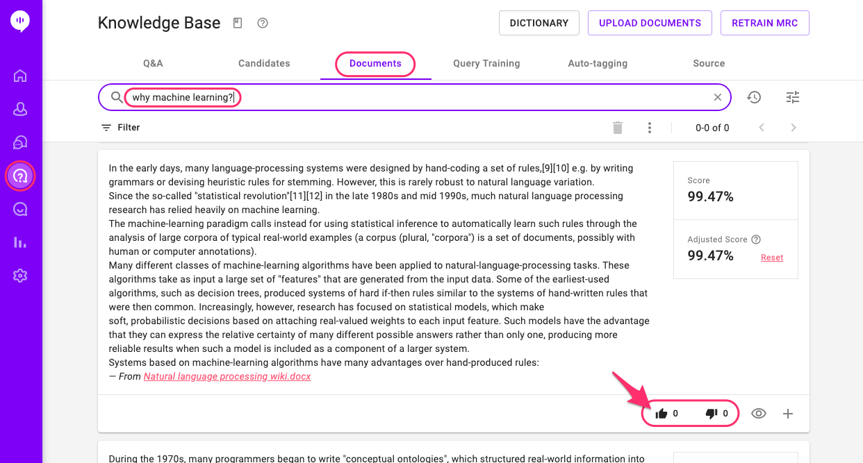Open the analytics bar chart icon
The image size is (863, 463).
(x=20, y=242)
